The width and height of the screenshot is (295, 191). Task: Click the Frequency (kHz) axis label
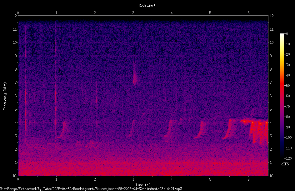[5, 96]
